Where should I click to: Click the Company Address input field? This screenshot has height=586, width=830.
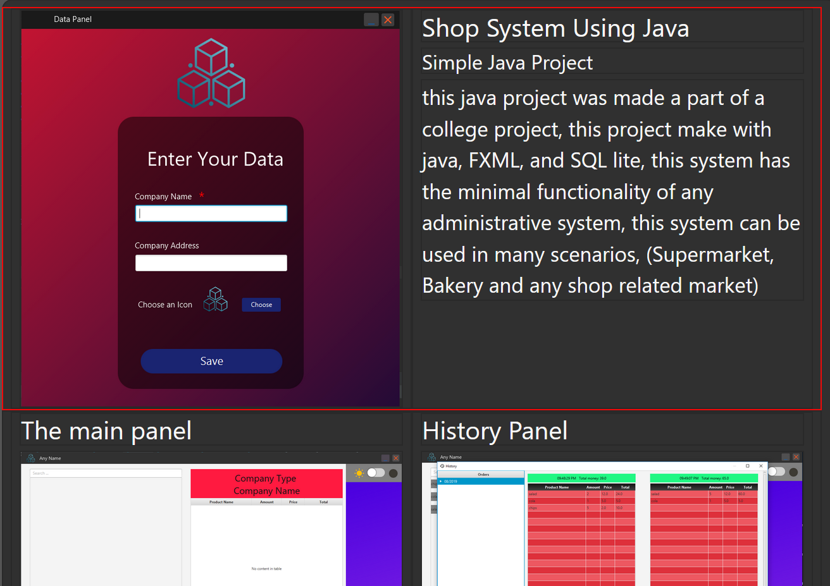pyautogui.click(x=211, y=263)
